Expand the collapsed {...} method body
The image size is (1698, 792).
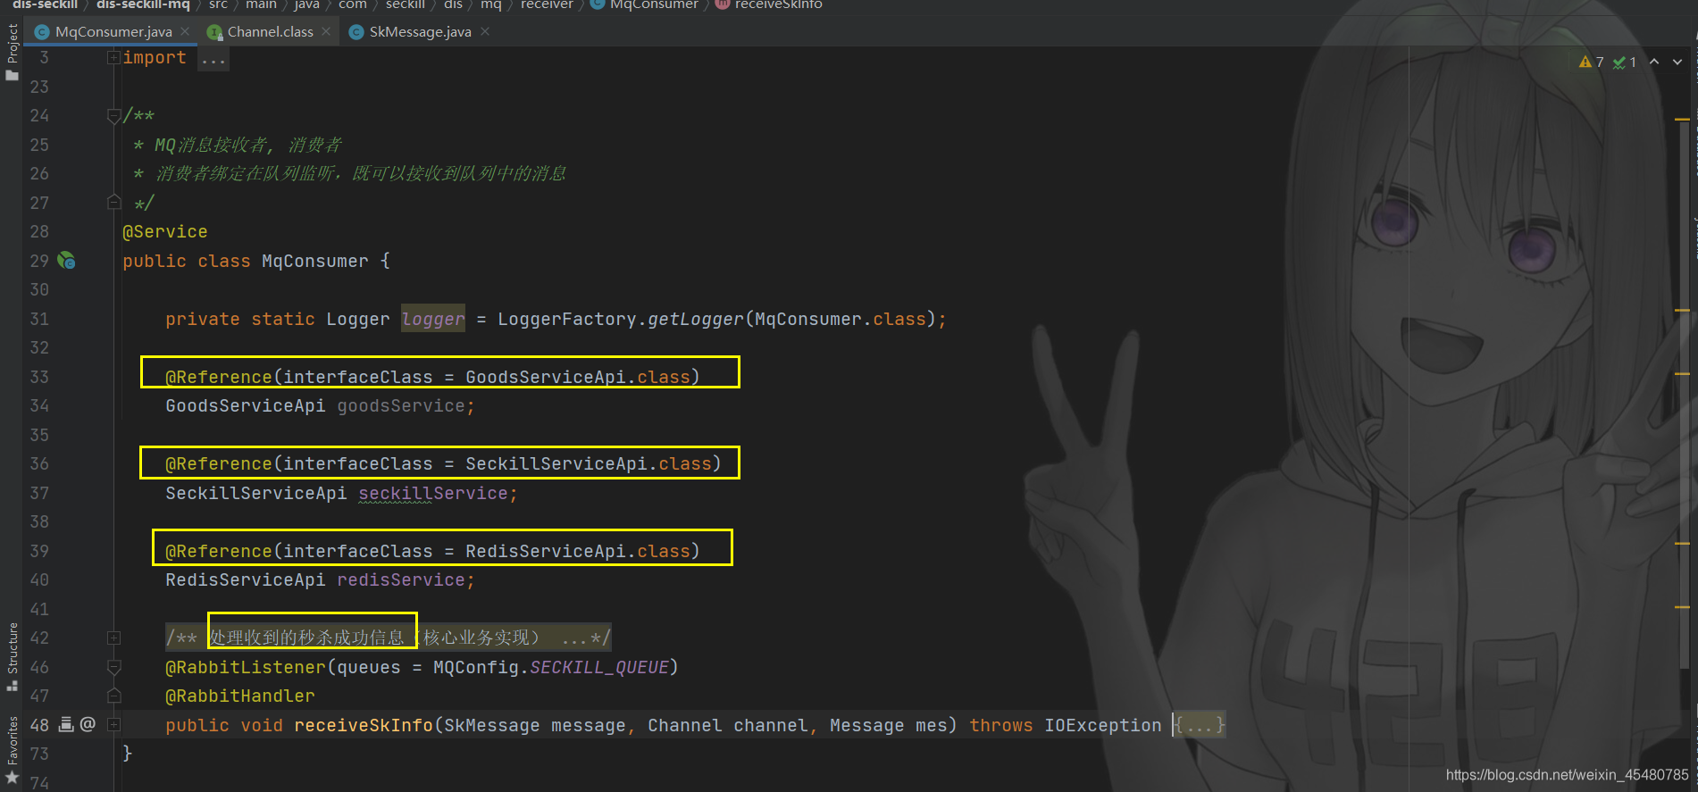[1200, 725]
